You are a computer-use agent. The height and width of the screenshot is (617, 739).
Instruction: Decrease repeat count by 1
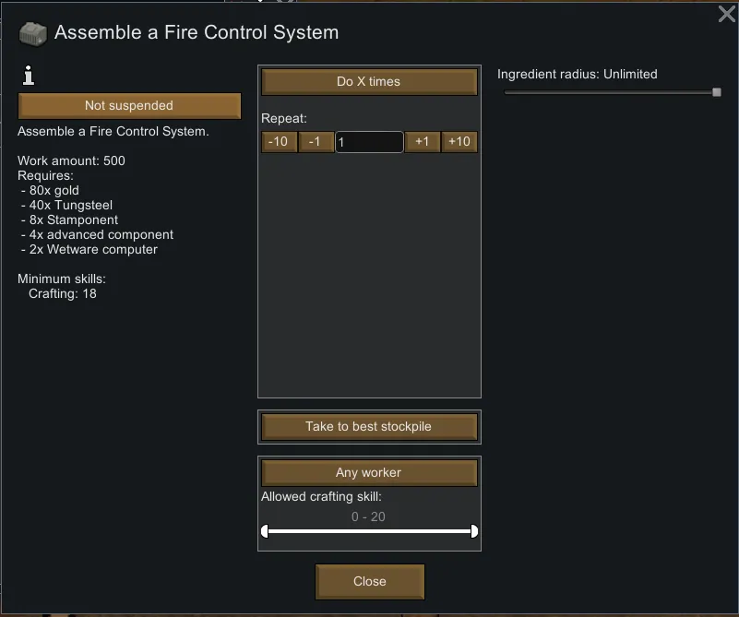[316, 142]
